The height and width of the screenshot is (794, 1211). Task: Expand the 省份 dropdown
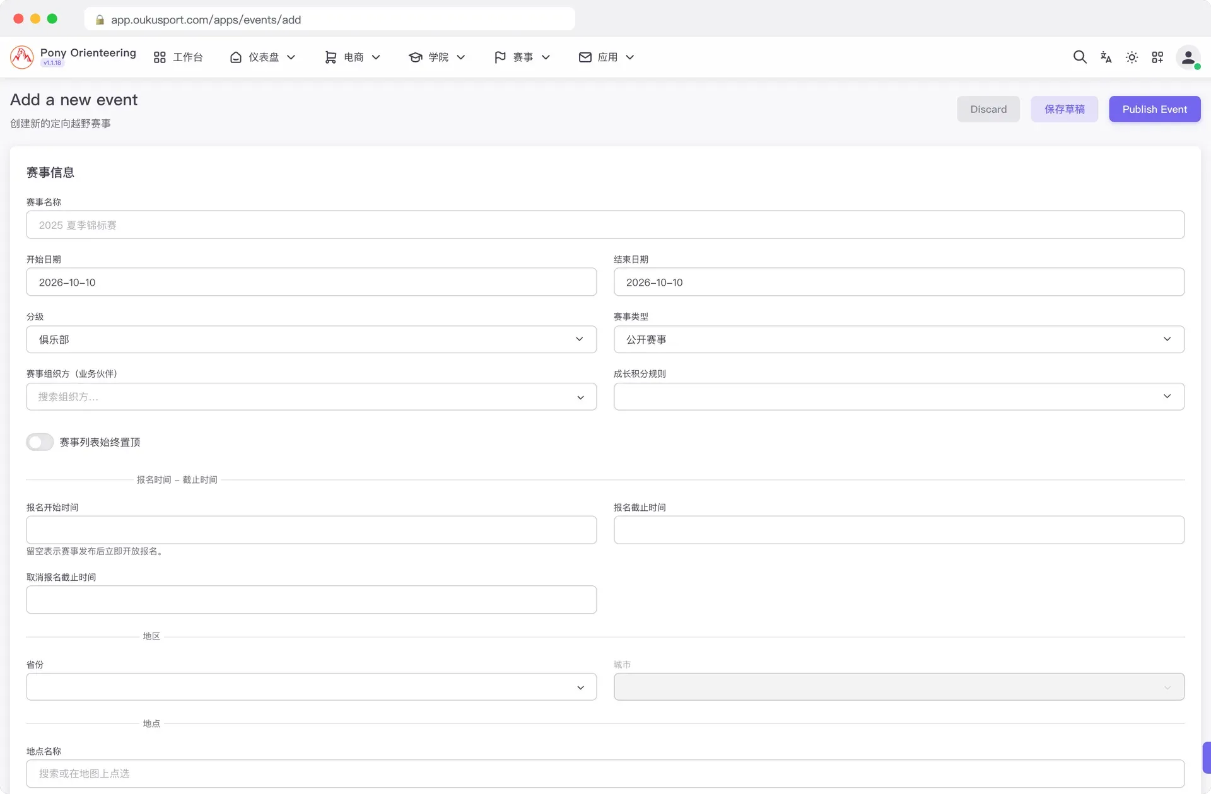[312, 687]
